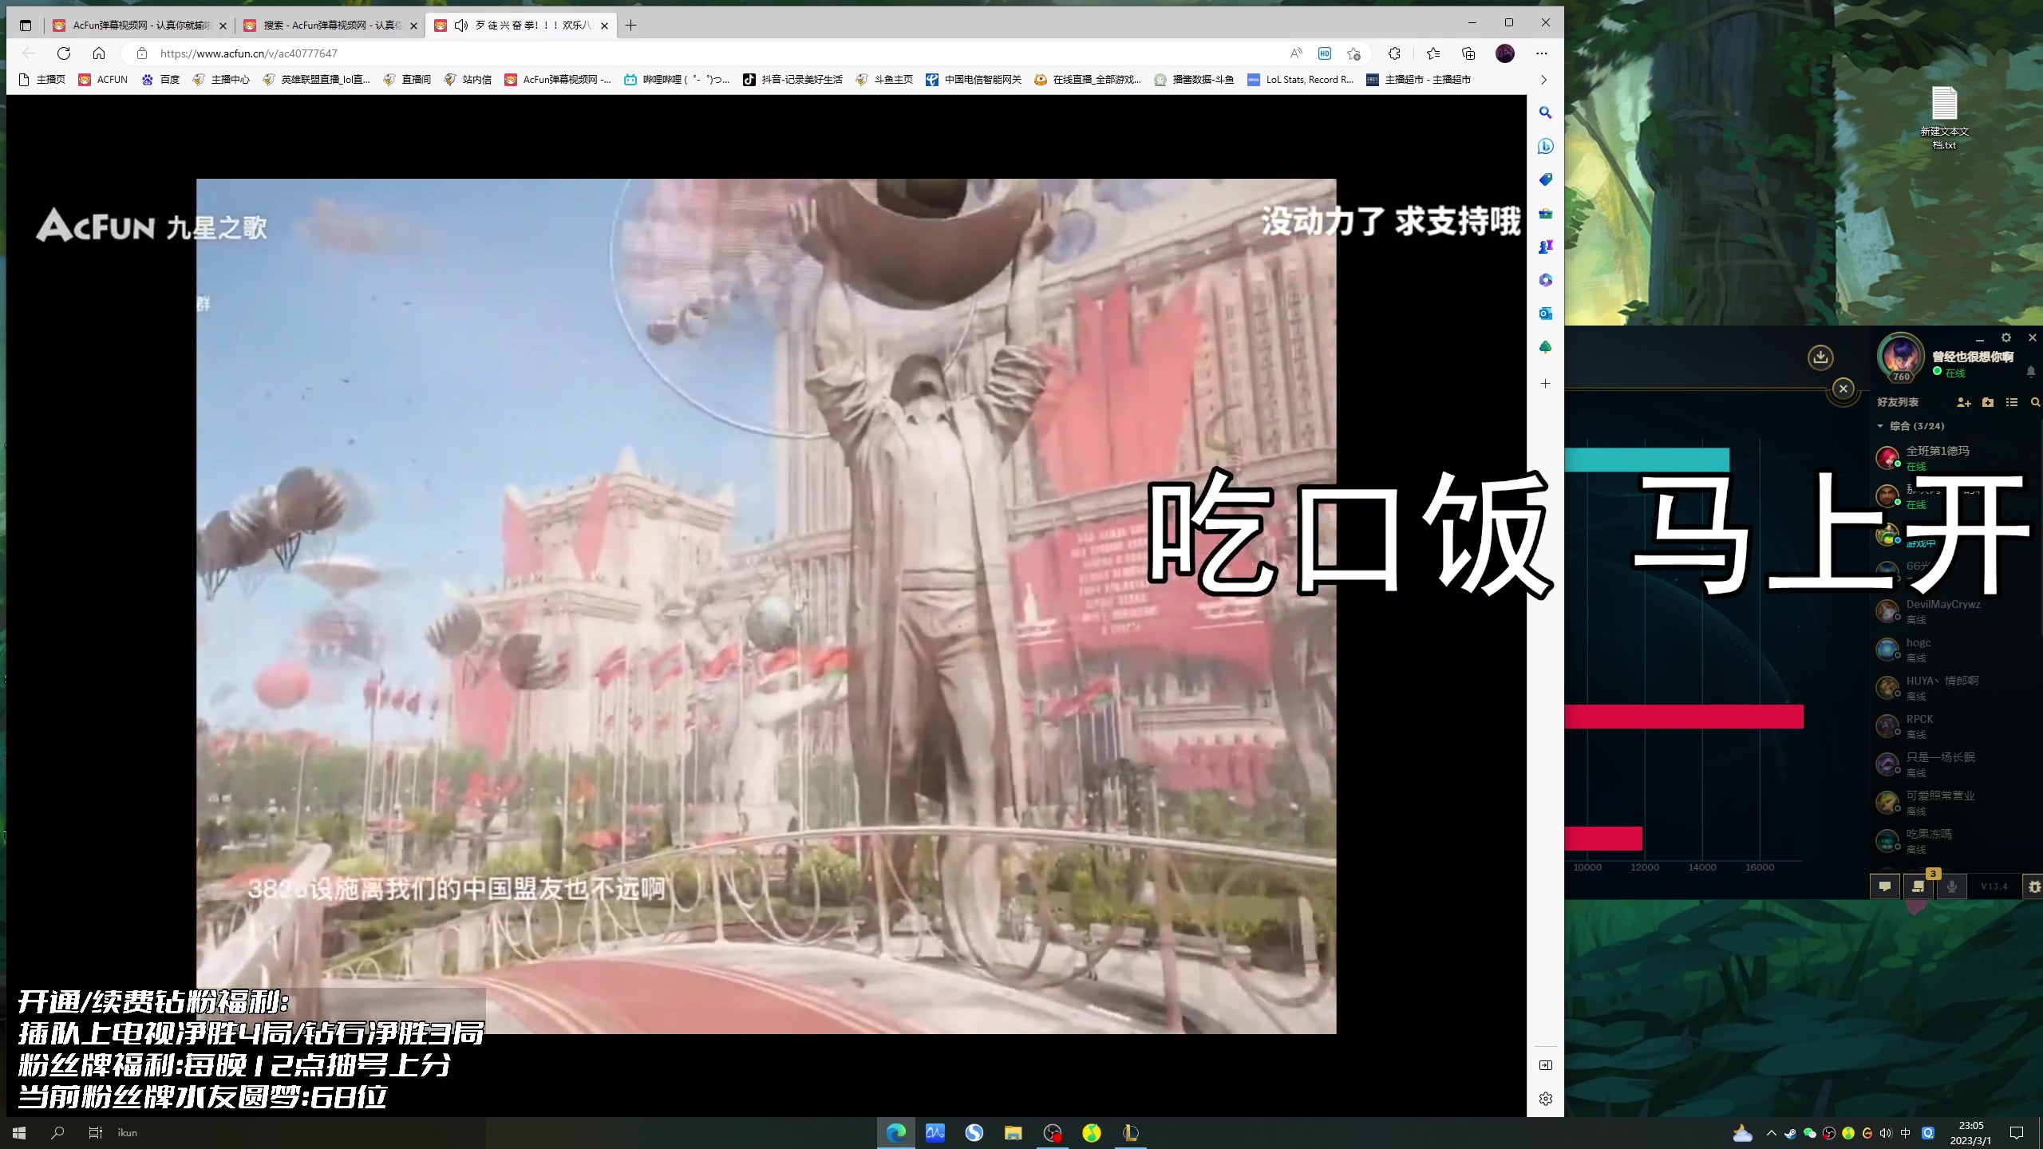Add this page to favorites star

[x=1353, y=53]
